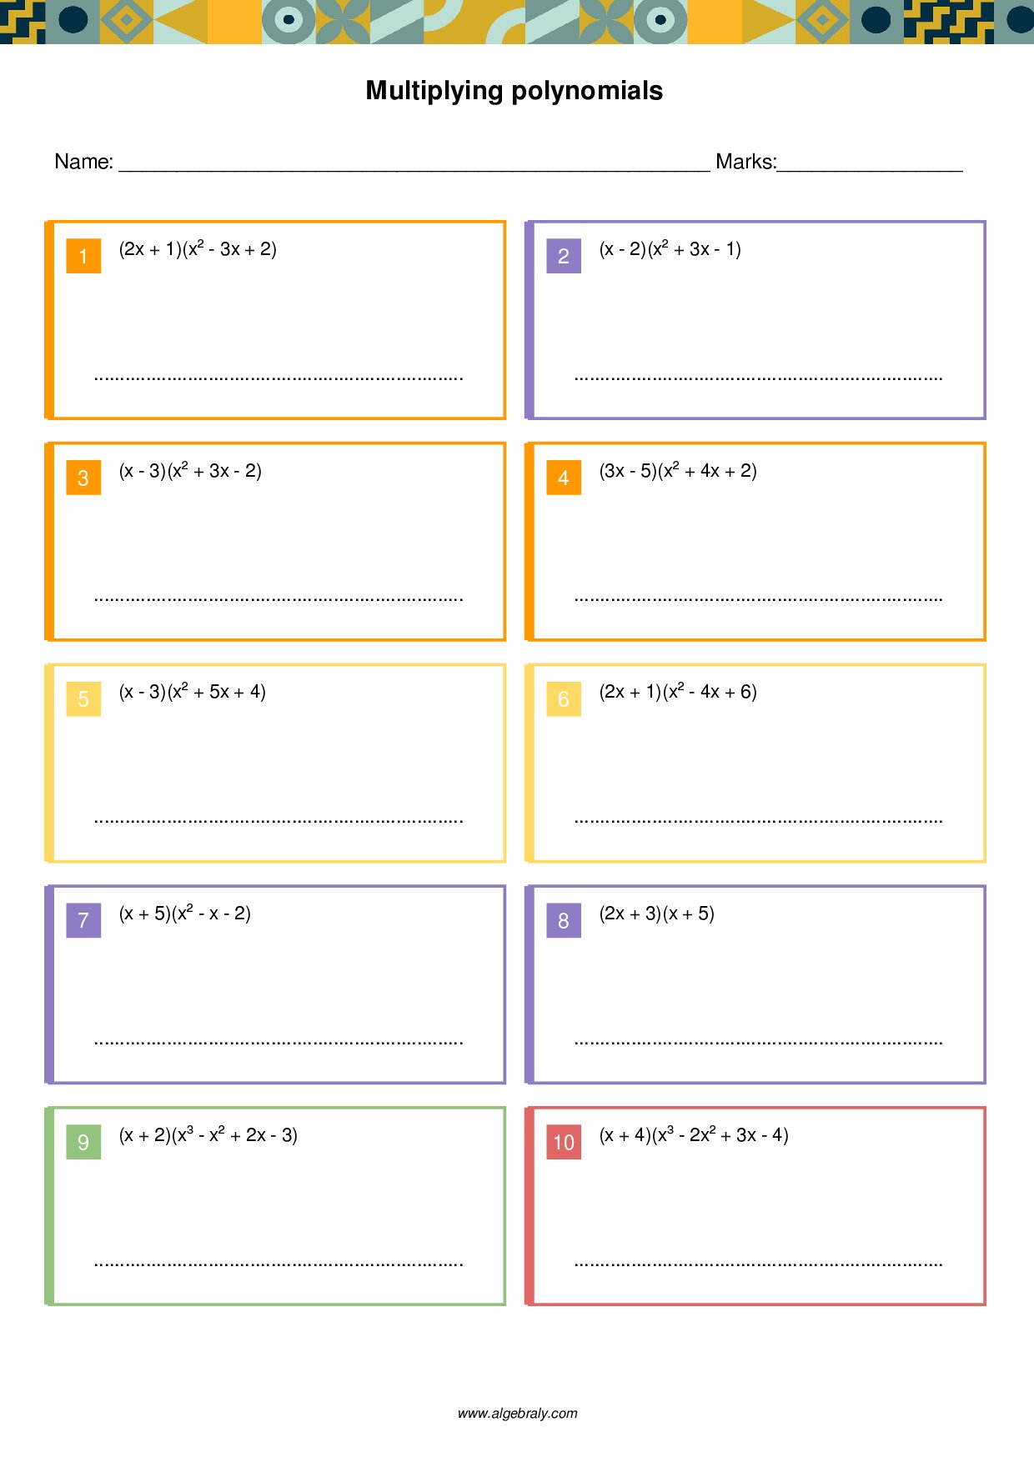Select the purple number 7 badge
Viewport: 1034px width, 1462px height.
click(83, 920)
